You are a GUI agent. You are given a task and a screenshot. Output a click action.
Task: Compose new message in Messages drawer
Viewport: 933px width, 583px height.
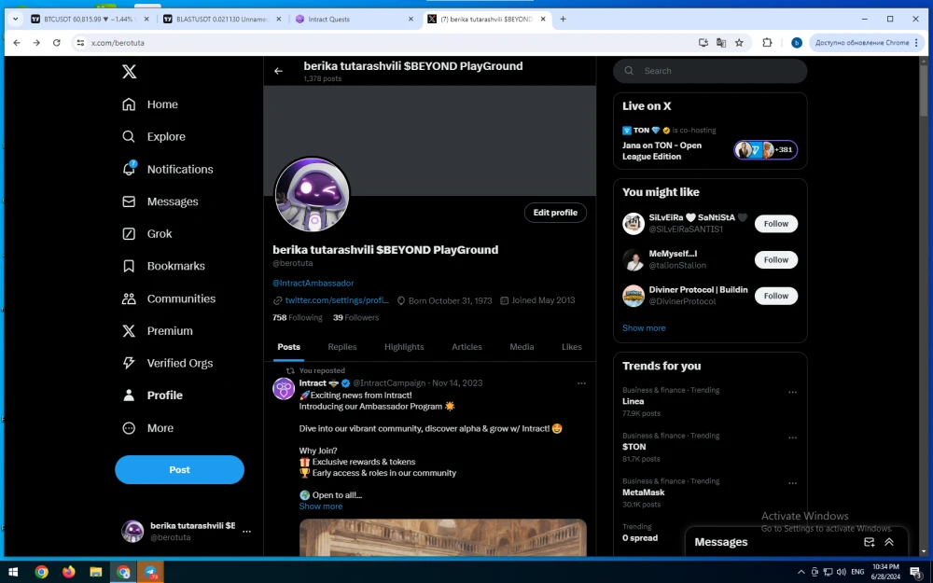tap(870, 542)
